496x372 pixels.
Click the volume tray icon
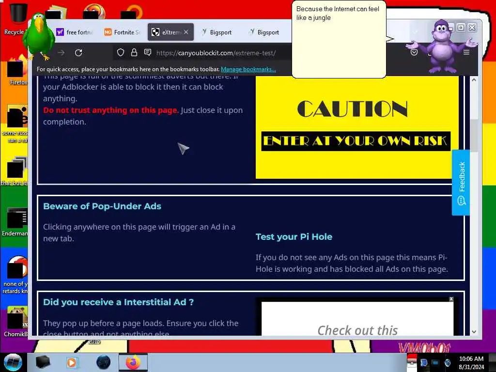pos(447,363)
